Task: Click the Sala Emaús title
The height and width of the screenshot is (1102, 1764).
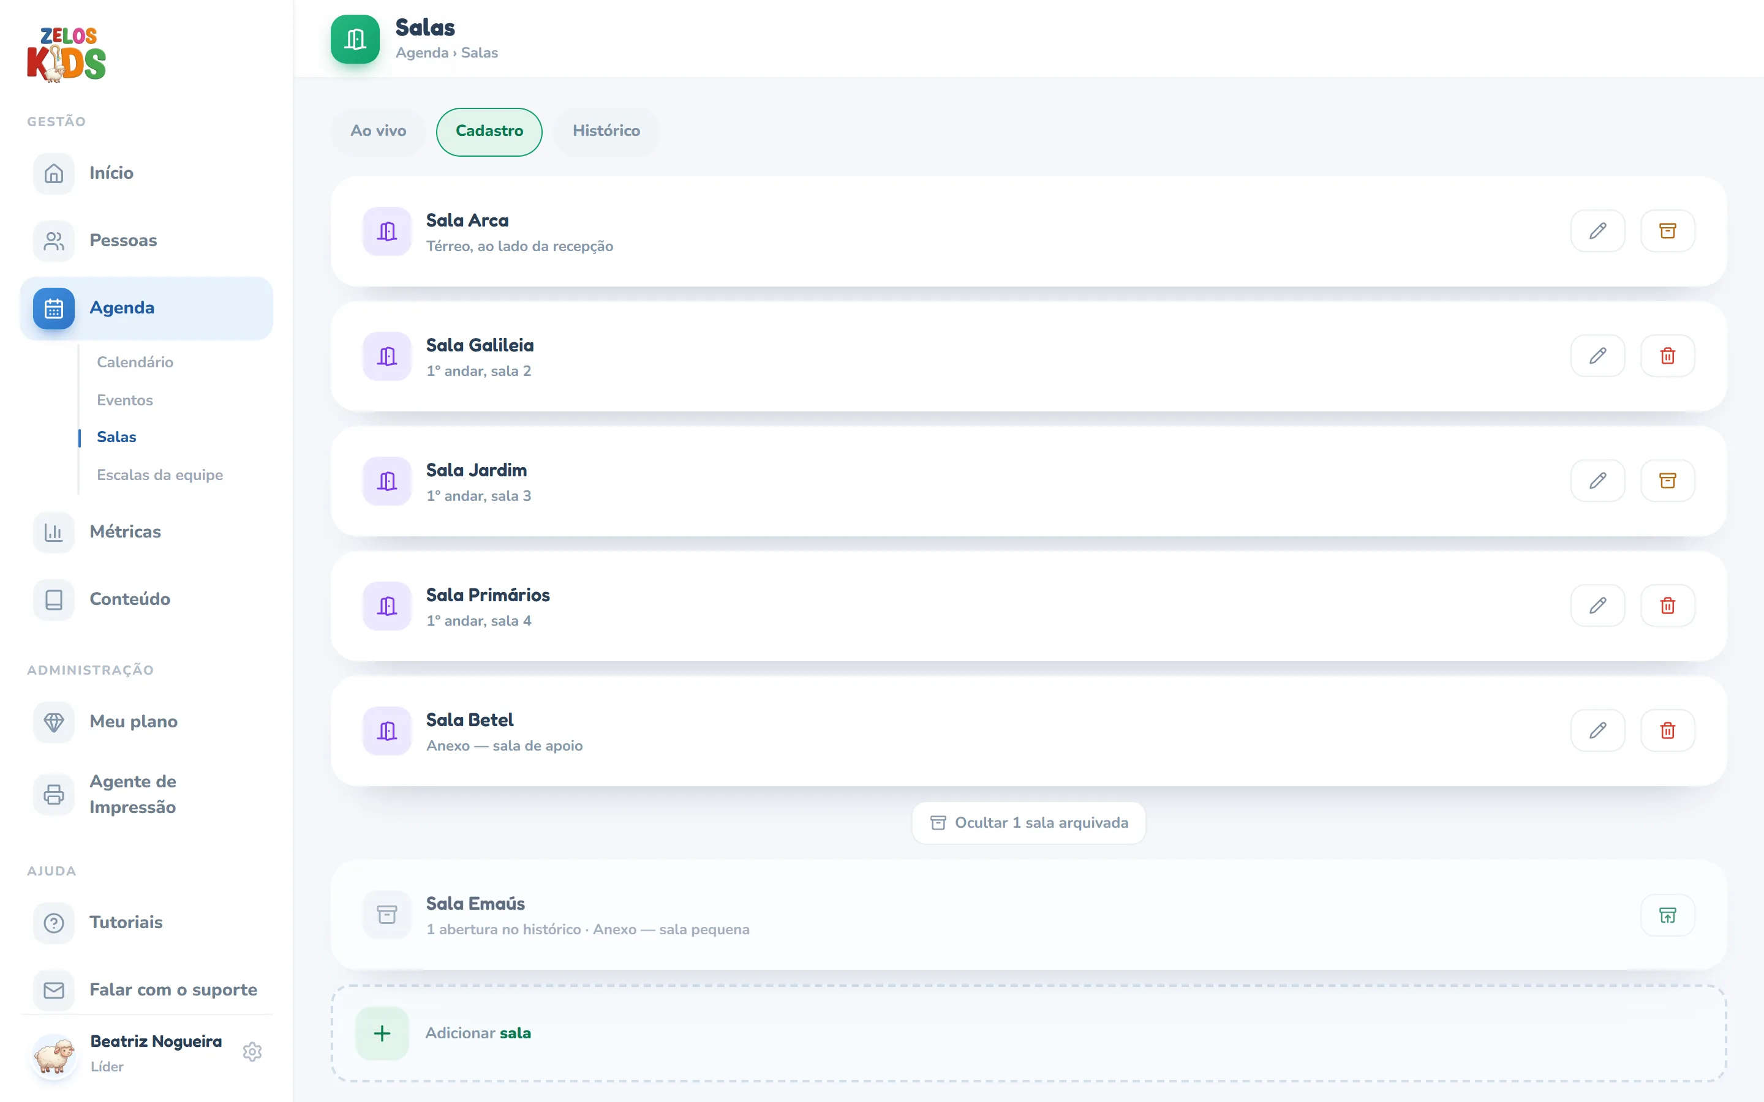Action: [475, 904]
